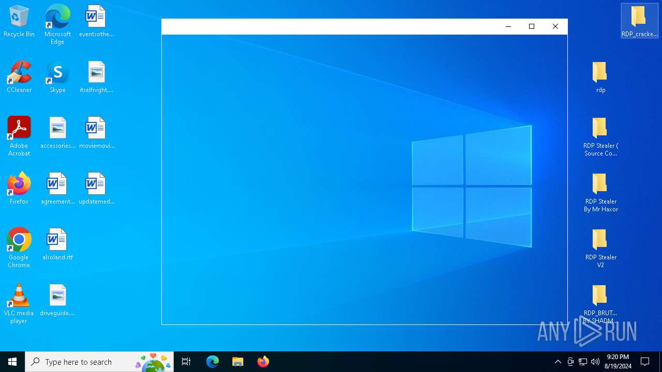
Task: Launch Edge from the taskbar
Action: (212, 362)
